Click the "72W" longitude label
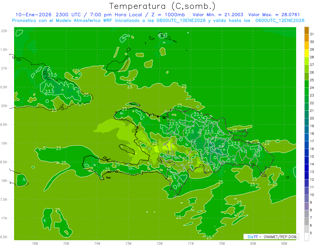Image resolution: width=319 pixels, height=247 pixels. point(159,243)
